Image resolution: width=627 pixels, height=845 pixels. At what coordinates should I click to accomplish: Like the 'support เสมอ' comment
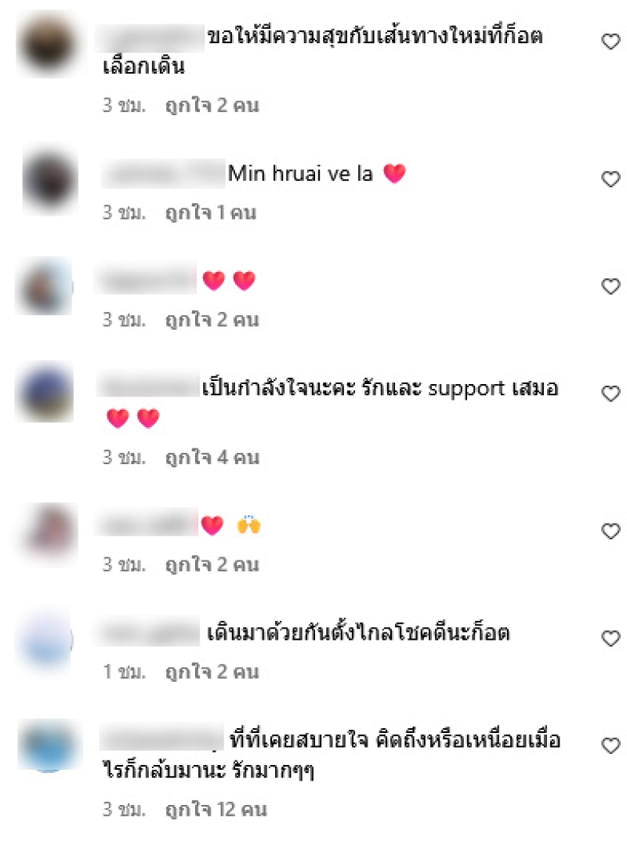611,393
